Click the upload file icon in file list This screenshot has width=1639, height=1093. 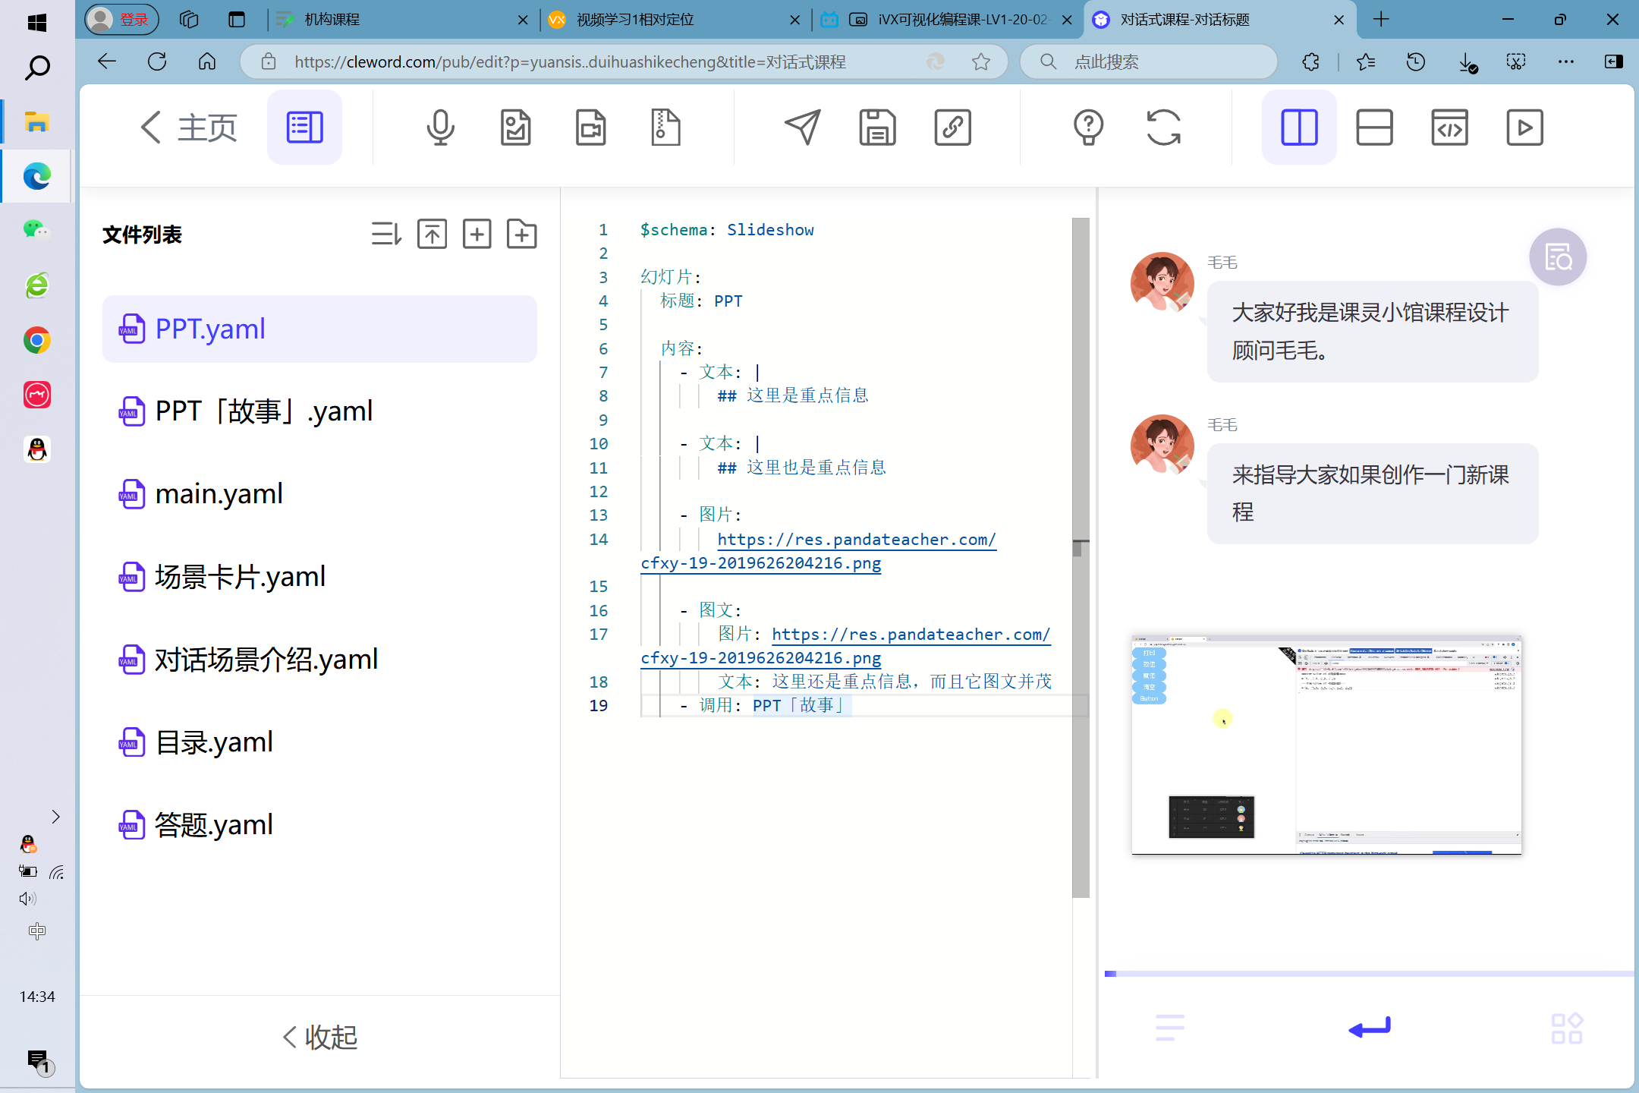pos(432,234)
